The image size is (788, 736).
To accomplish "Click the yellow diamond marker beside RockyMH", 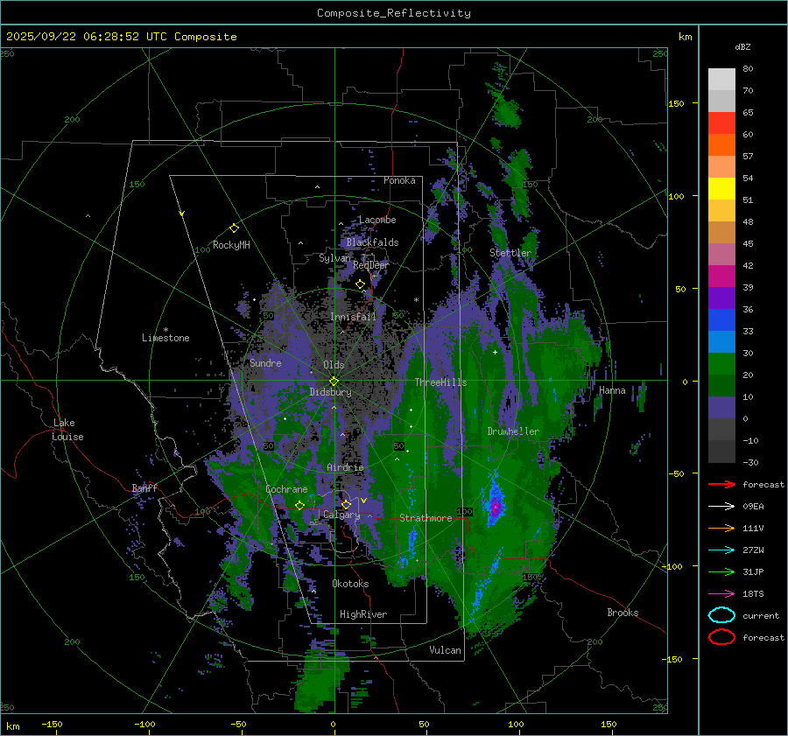I will click(x=234, y=228).
